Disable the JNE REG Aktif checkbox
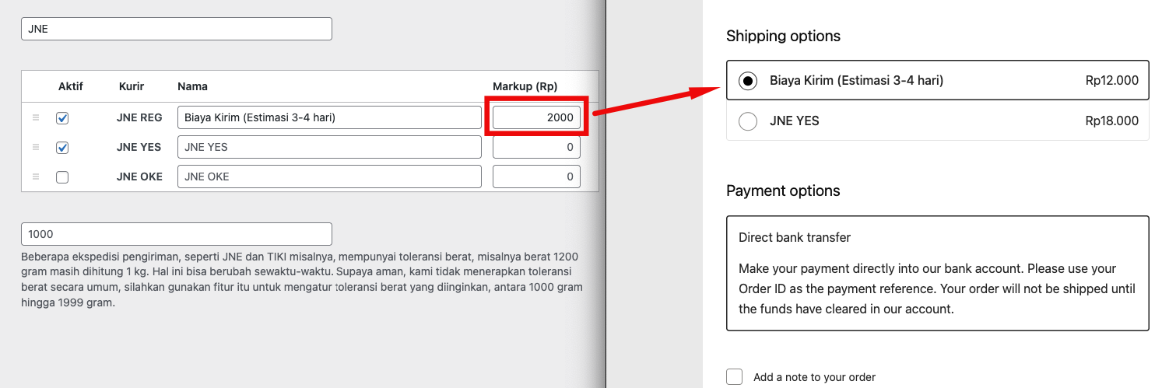 (62, 118)
